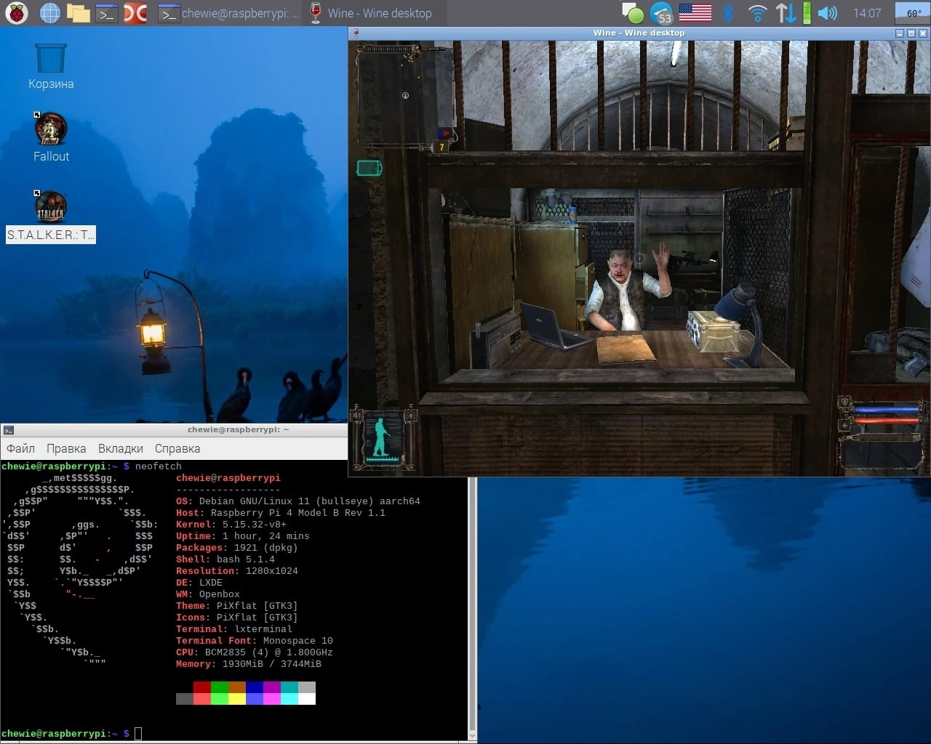Click the "Kernel: 5.15.32-v8+" line
The image size is (931, 744).
pyautogui.click(x=231, y=525)
